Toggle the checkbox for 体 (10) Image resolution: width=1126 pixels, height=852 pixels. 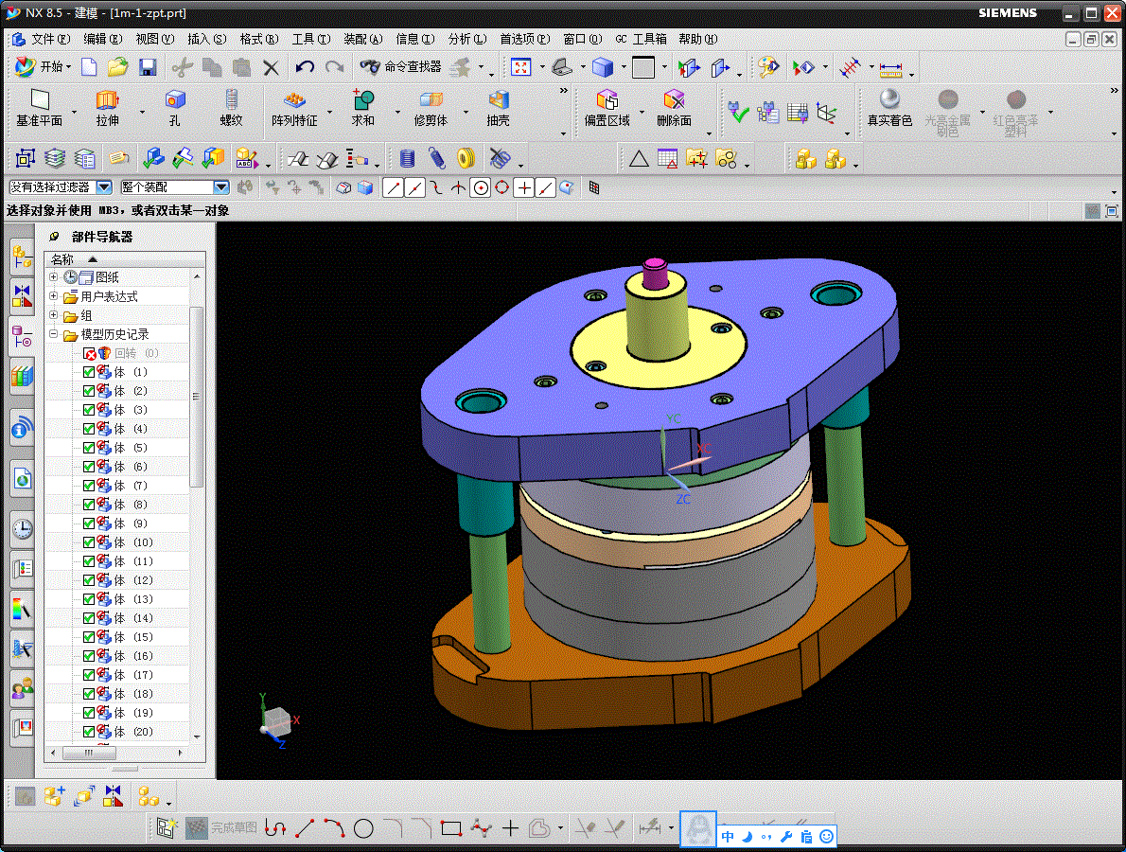89,542
